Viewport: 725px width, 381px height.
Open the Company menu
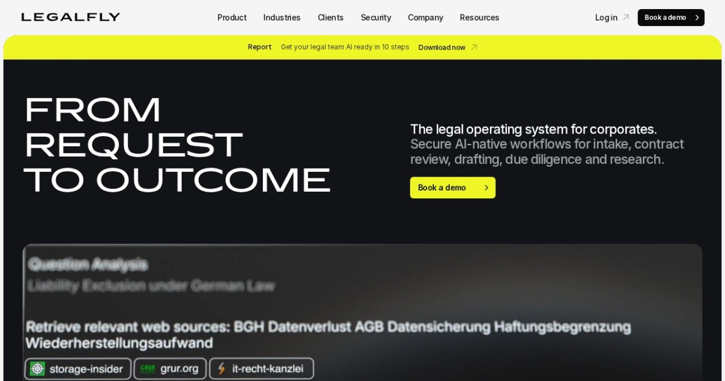[x=425, y=18]
